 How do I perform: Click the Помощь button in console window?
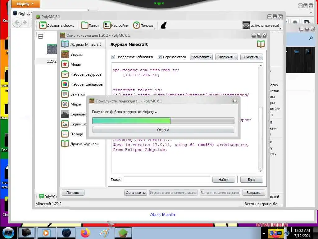pos(73,192)
